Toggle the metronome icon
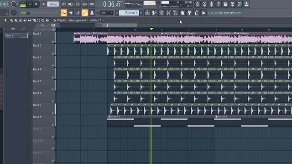The image size is (292, 164). 64,4
